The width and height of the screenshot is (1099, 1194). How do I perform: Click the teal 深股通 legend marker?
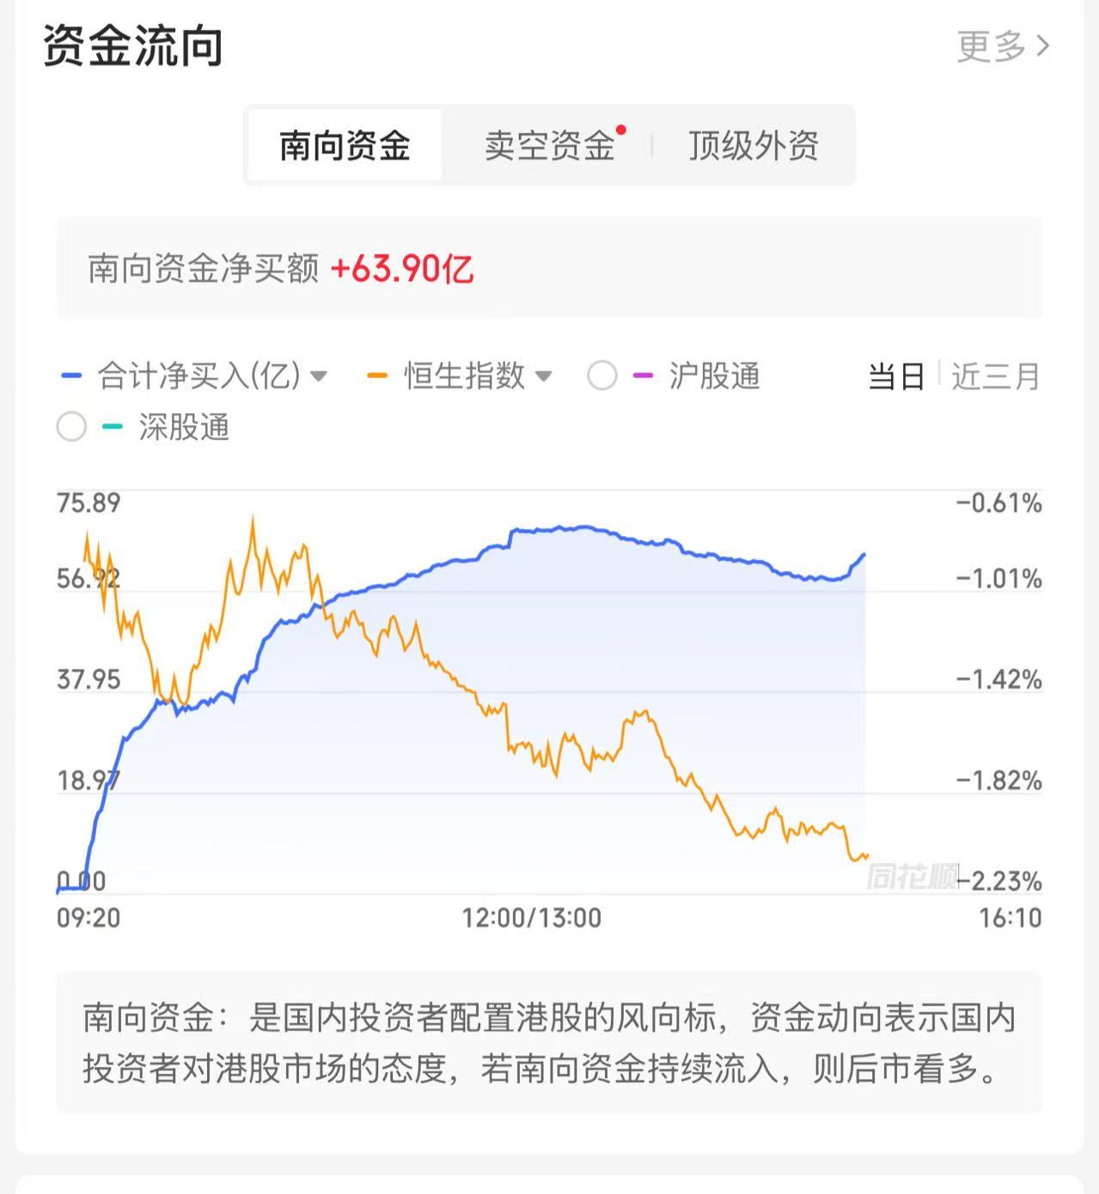[x=113, y=427]
